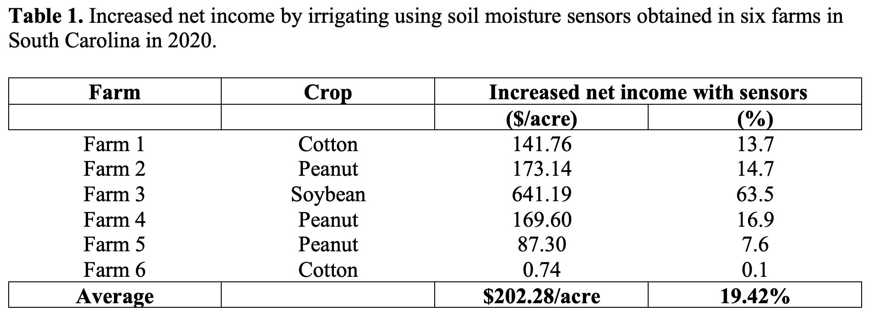Click the 16.9 percent value
The height and width of the screenshot is (326, 894).
pyautogui.click(x=755, y=220)
